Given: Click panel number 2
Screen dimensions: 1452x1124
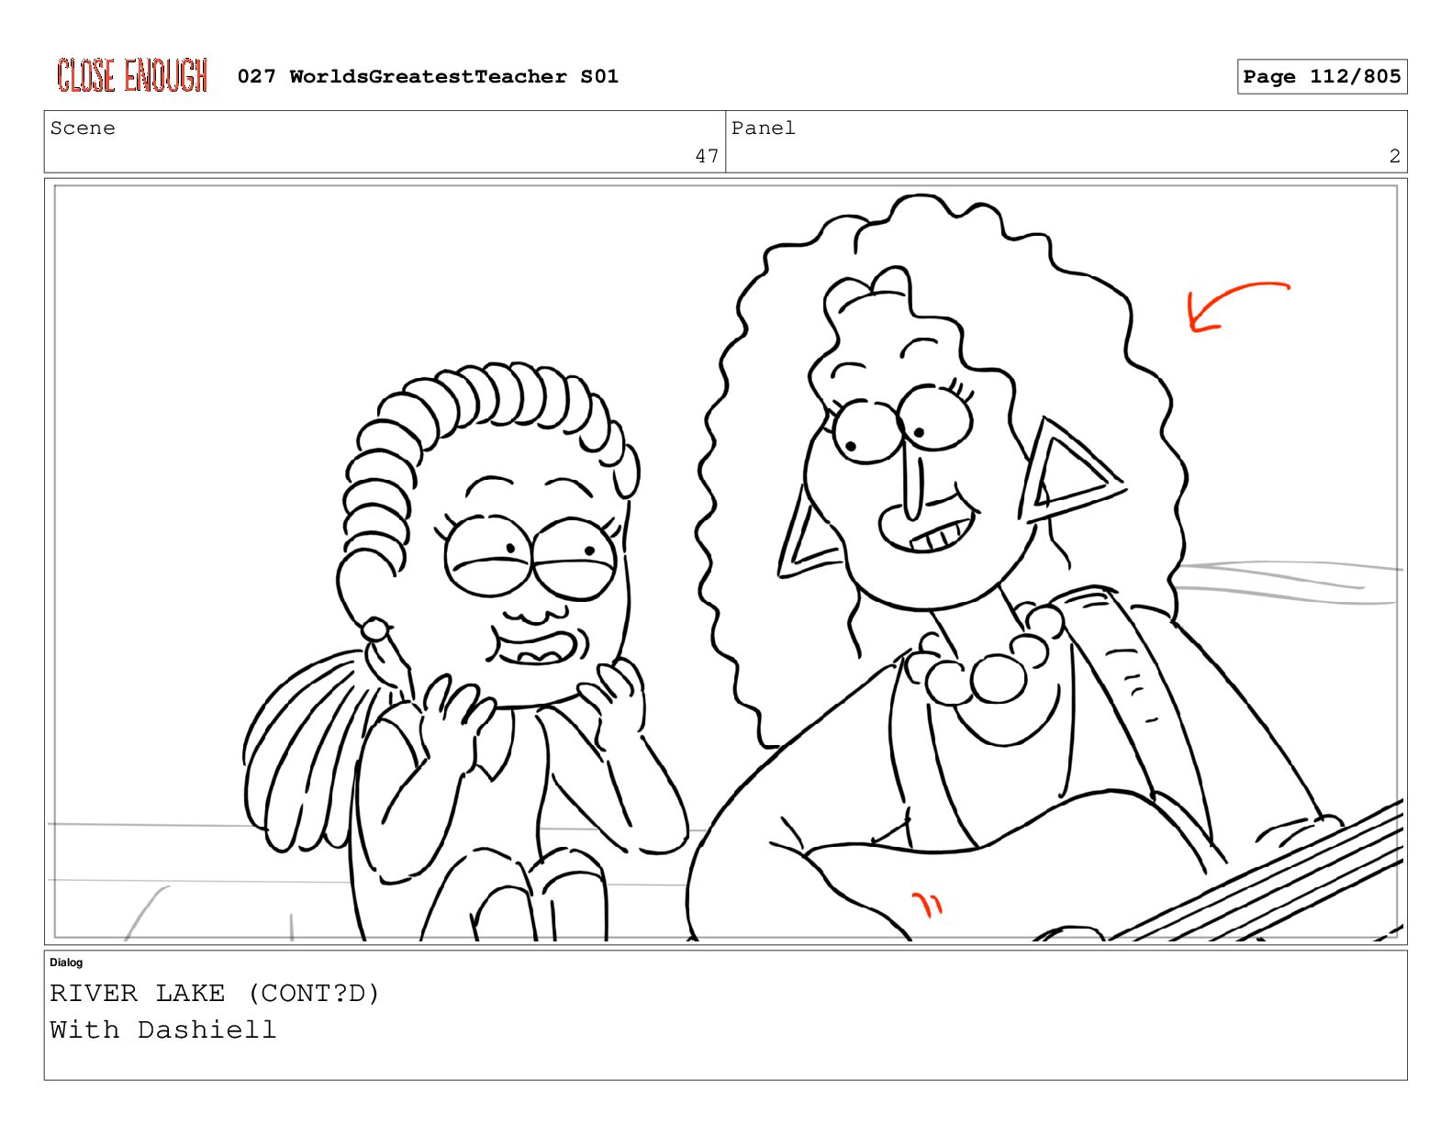Looking at the screenshot, I should click(x=1394, y=156).
